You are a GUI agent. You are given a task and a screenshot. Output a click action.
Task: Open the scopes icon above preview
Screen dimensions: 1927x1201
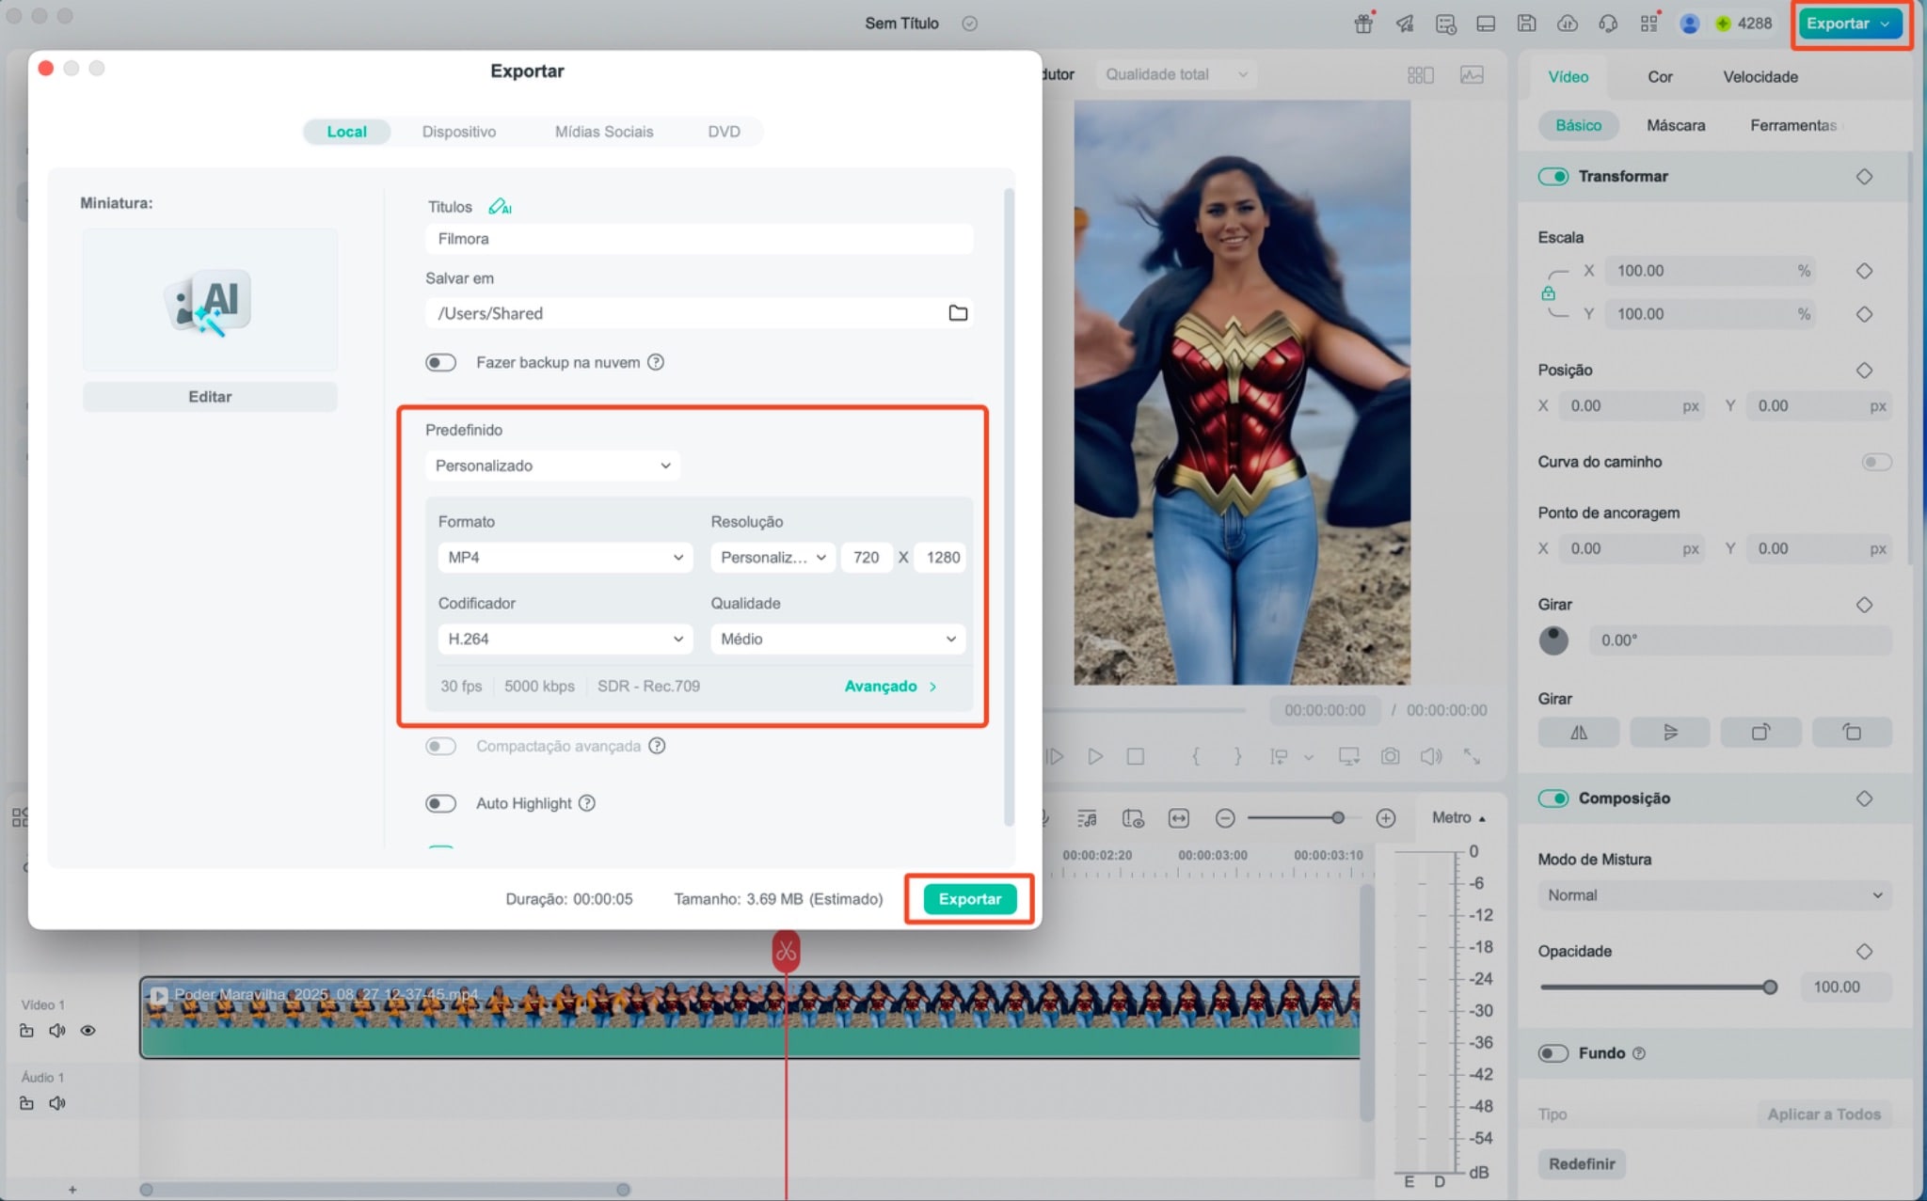pyautogui.click(x=1472, y=74)
